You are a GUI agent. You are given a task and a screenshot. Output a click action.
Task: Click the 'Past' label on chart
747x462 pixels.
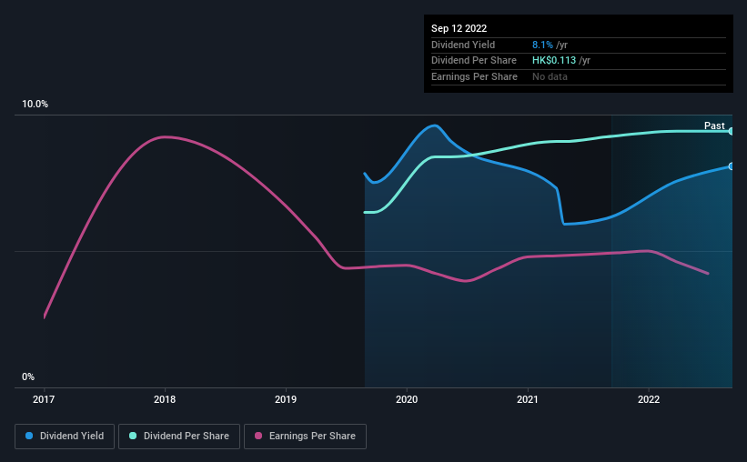pyautogui.click(x=714, y=126)
